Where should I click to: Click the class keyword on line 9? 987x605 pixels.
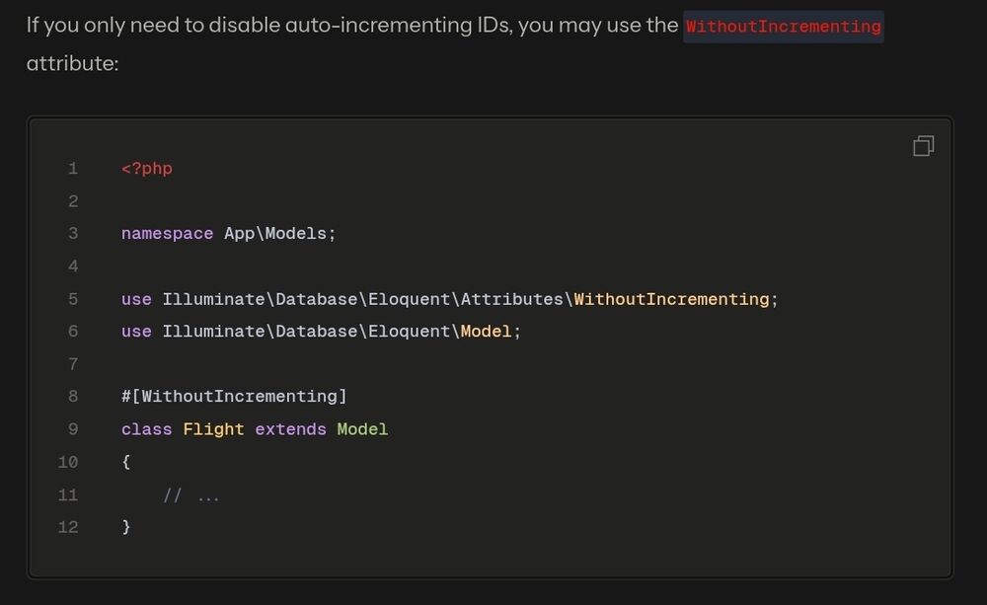(x=146, y=429)
